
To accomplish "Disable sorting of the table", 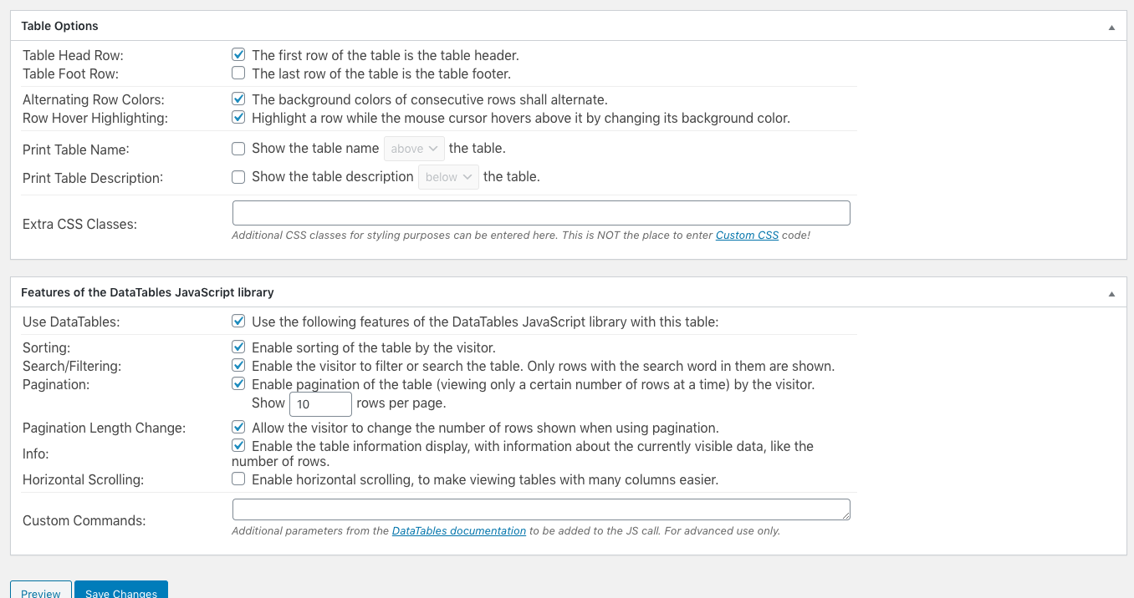I will tap(238, 346).
